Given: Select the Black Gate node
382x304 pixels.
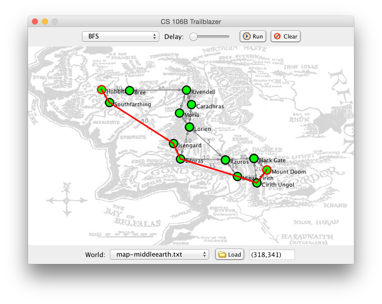Looking at the screenshot, I should coord(254,158).
